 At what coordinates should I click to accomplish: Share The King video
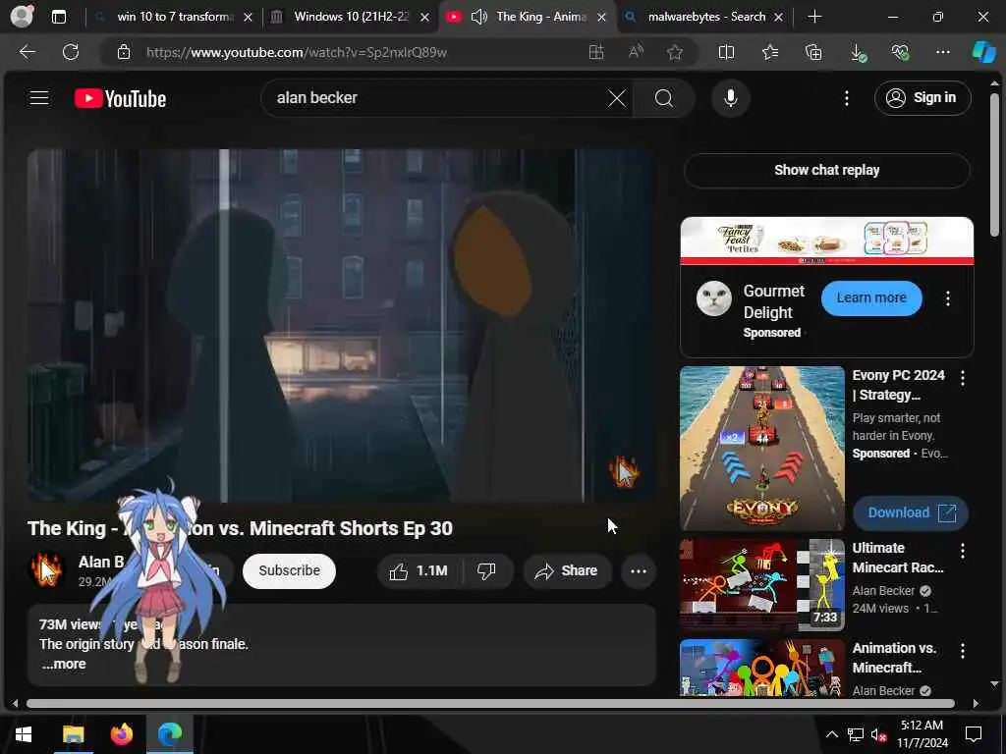click(567, 570)
